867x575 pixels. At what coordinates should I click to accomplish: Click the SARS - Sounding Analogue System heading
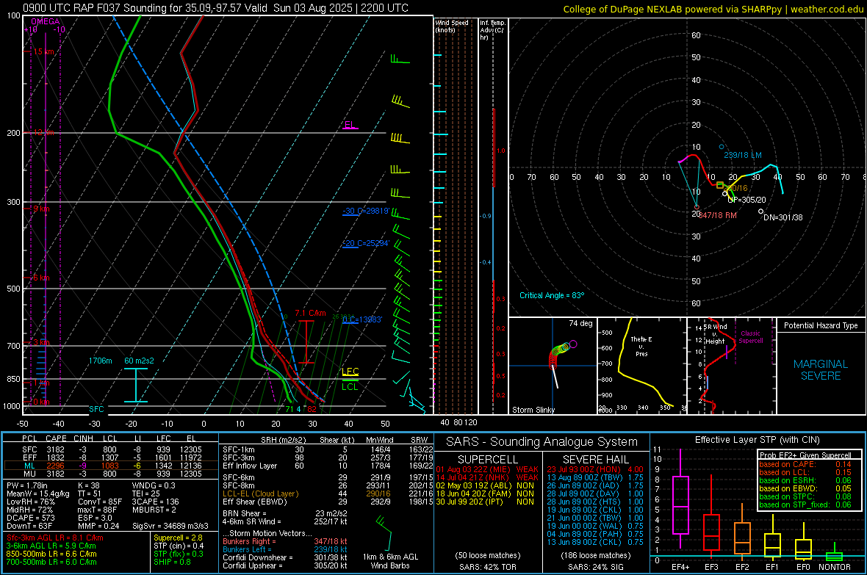pos(542,442)
